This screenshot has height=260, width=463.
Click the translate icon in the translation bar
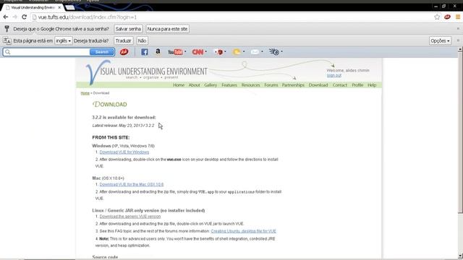click(x=7, y=40)
